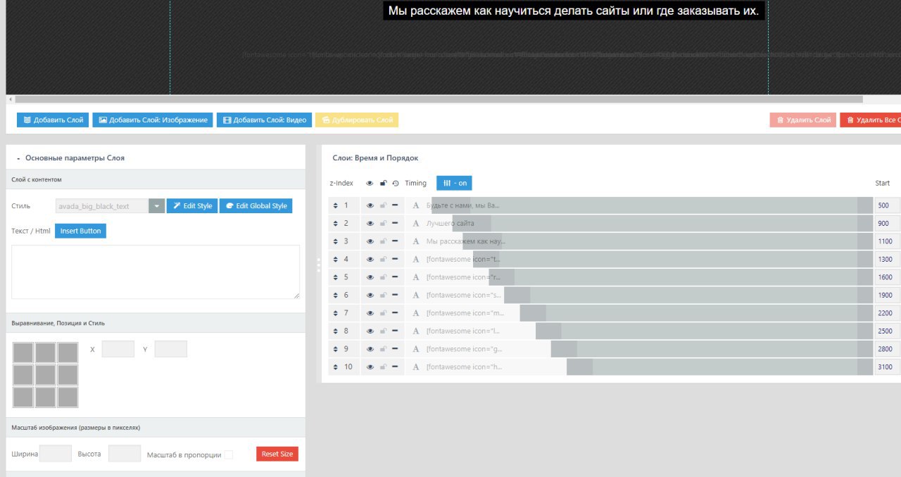
Task: Click the z-index sort arrows of layer 7
Action: coord(336,313)
